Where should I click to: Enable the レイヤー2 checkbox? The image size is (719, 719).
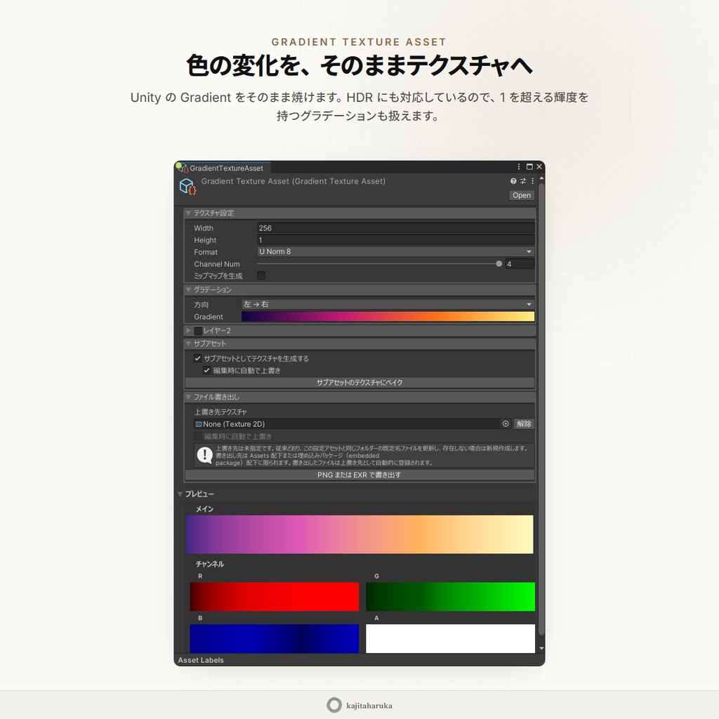tap(198, 331)
